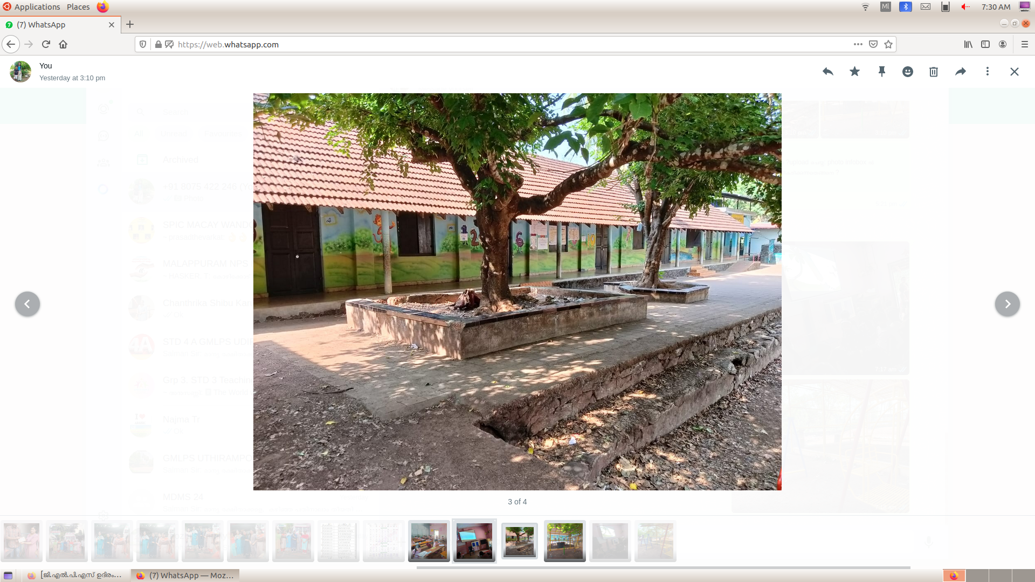This screenshot has height=582, width=1035.
Task: Bookmark page with star in address bar
Action: tap(888, 44)
